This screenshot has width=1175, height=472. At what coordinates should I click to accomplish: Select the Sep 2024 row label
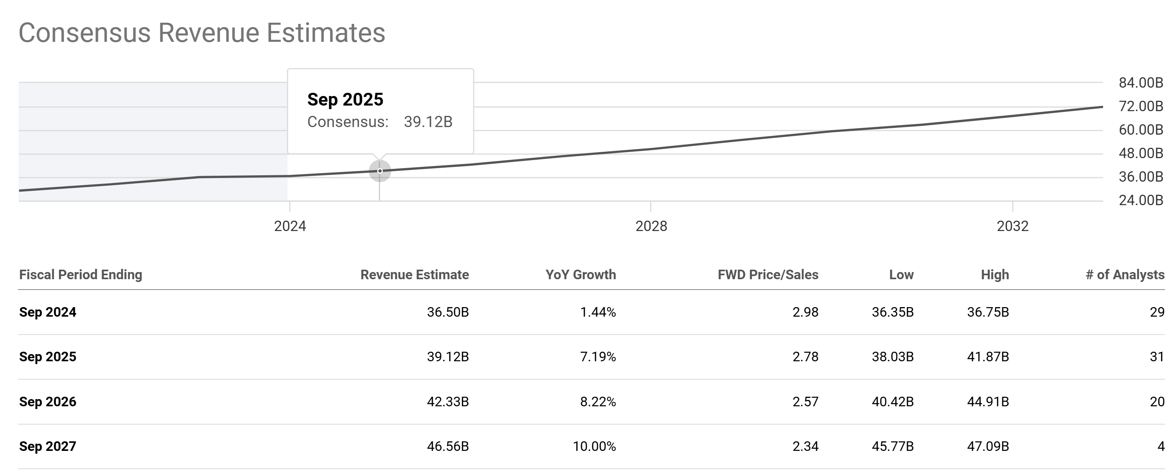point(47,312)
